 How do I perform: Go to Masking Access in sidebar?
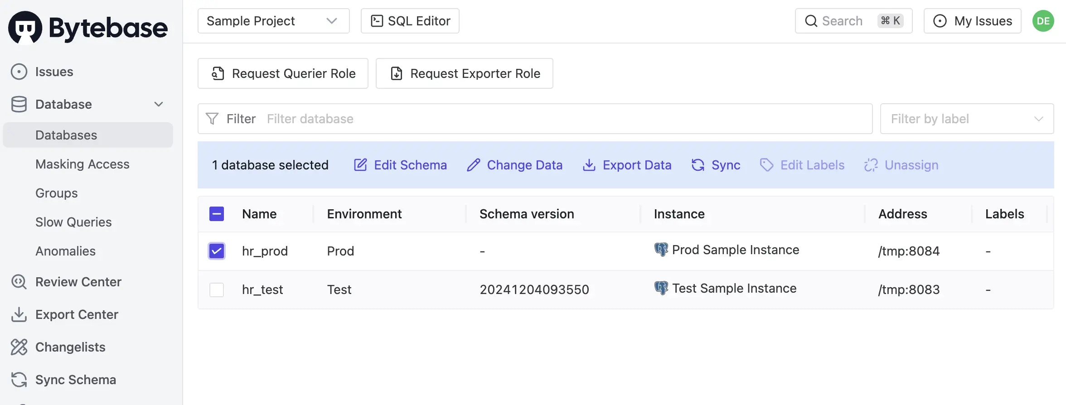click(x=82, y=164)
